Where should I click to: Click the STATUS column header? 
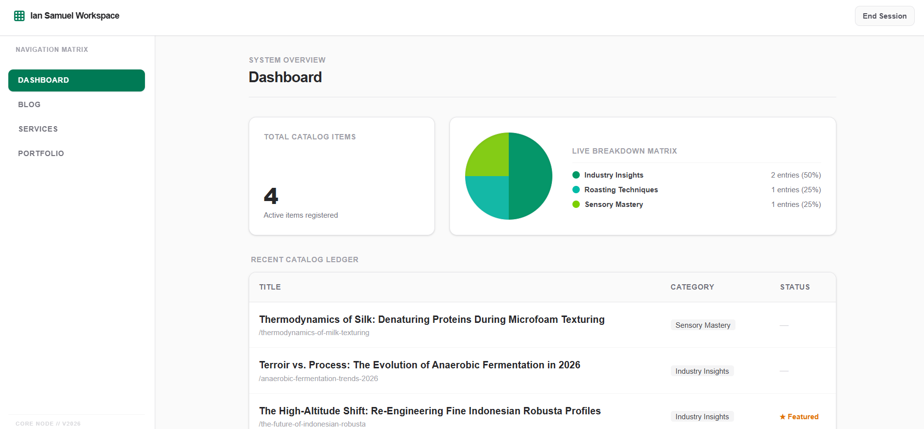(795, 287)
